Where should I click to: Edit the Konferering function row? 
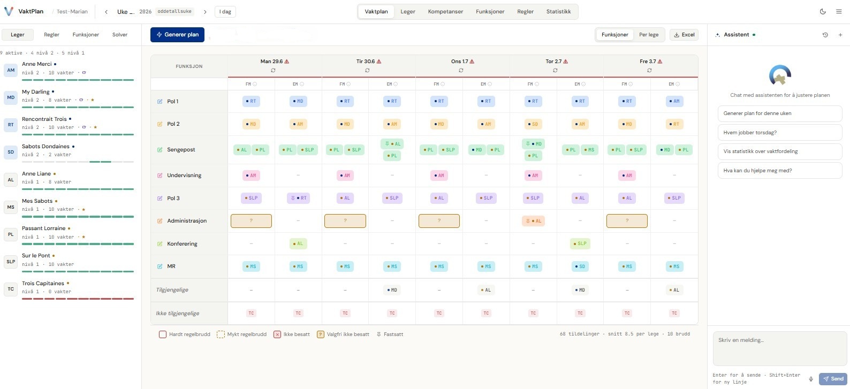(160, 244)
